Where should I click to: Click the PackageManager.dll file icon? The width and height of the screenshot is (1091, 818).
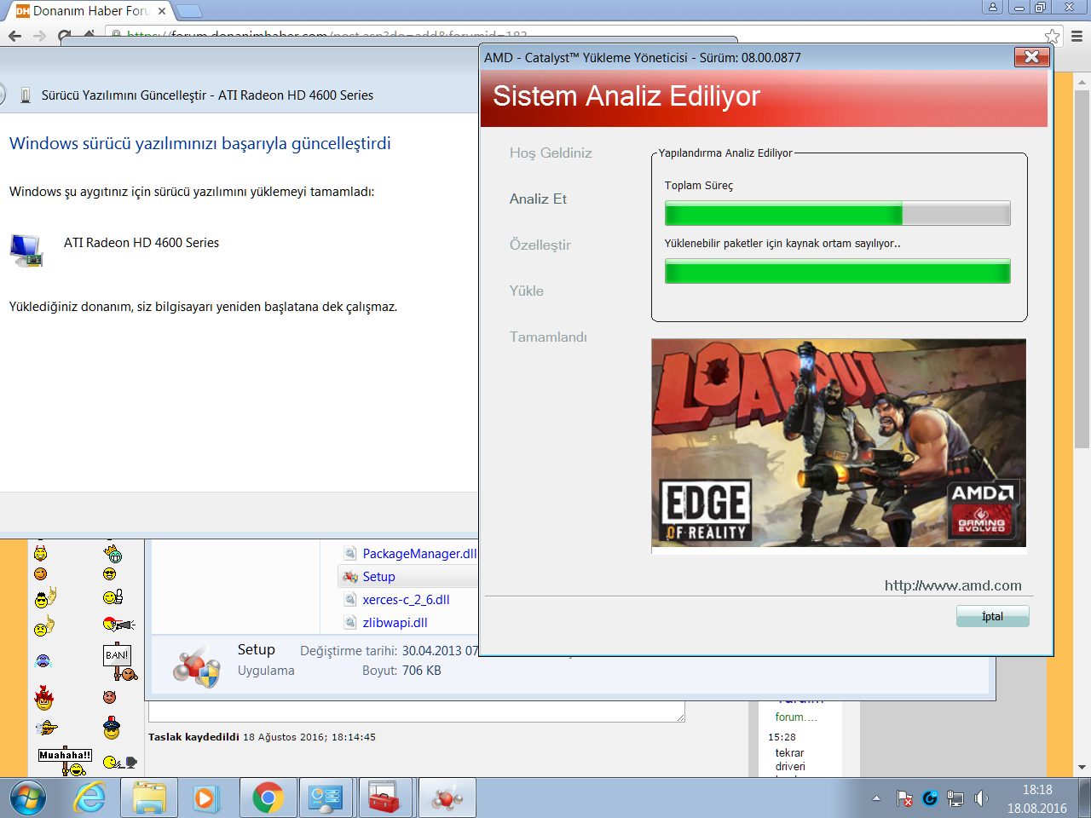350,554
